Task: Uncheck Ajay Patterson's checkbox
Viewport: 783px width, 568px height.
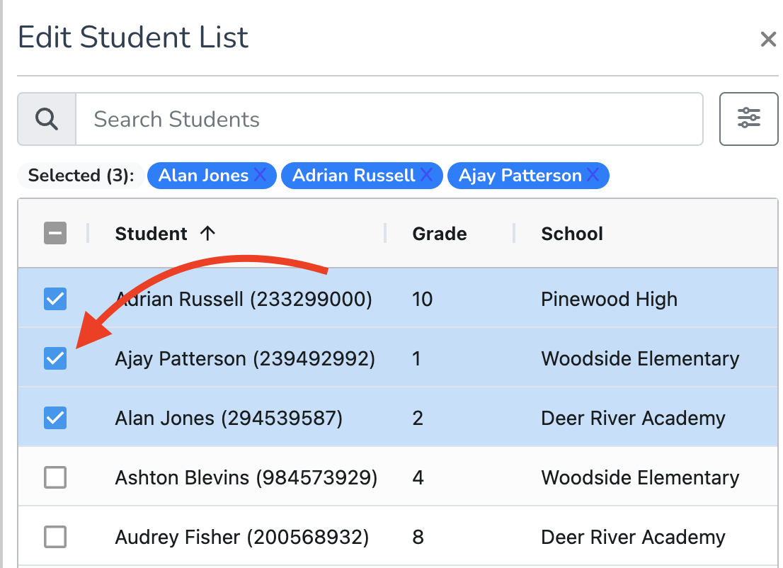Action: (55, 358)
